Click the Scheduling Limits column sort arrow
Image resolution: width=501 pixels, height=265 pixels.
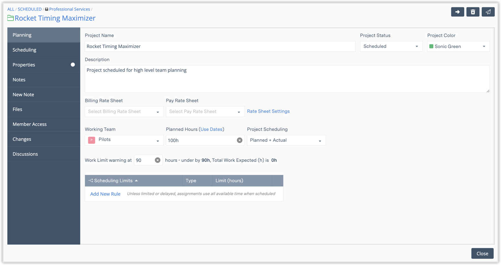(x=136, y=181)
